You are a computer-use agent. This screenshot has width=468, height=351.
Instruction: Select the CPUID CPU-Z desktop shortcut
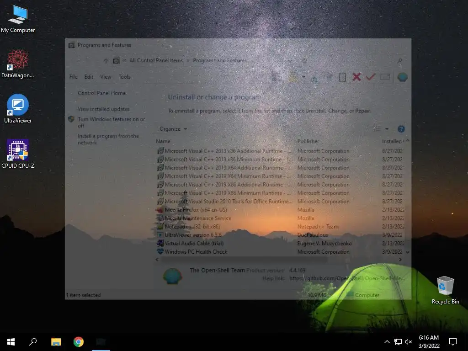click(x=18, y=154)
